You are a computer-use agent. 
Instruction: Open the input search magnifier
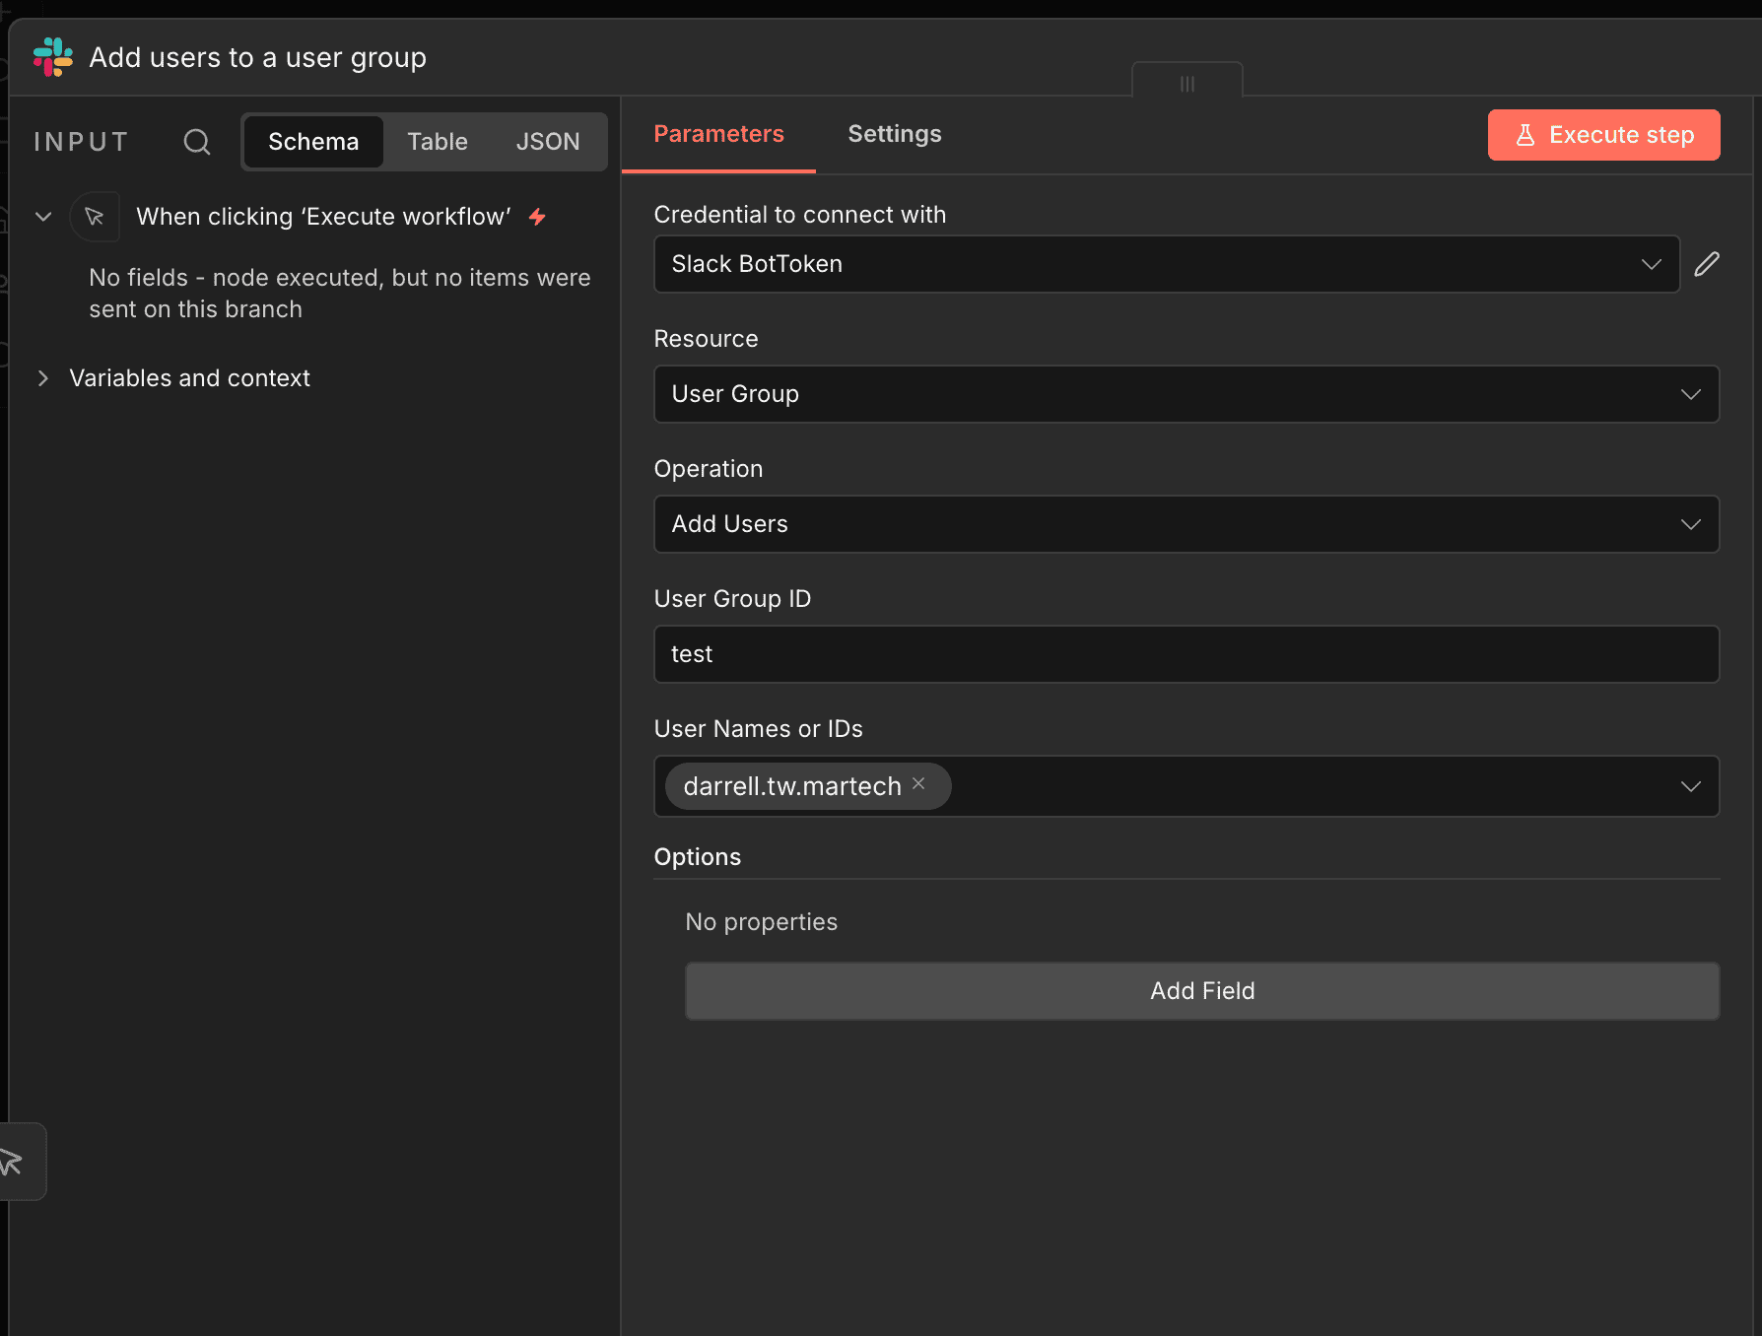coord(197,142)
